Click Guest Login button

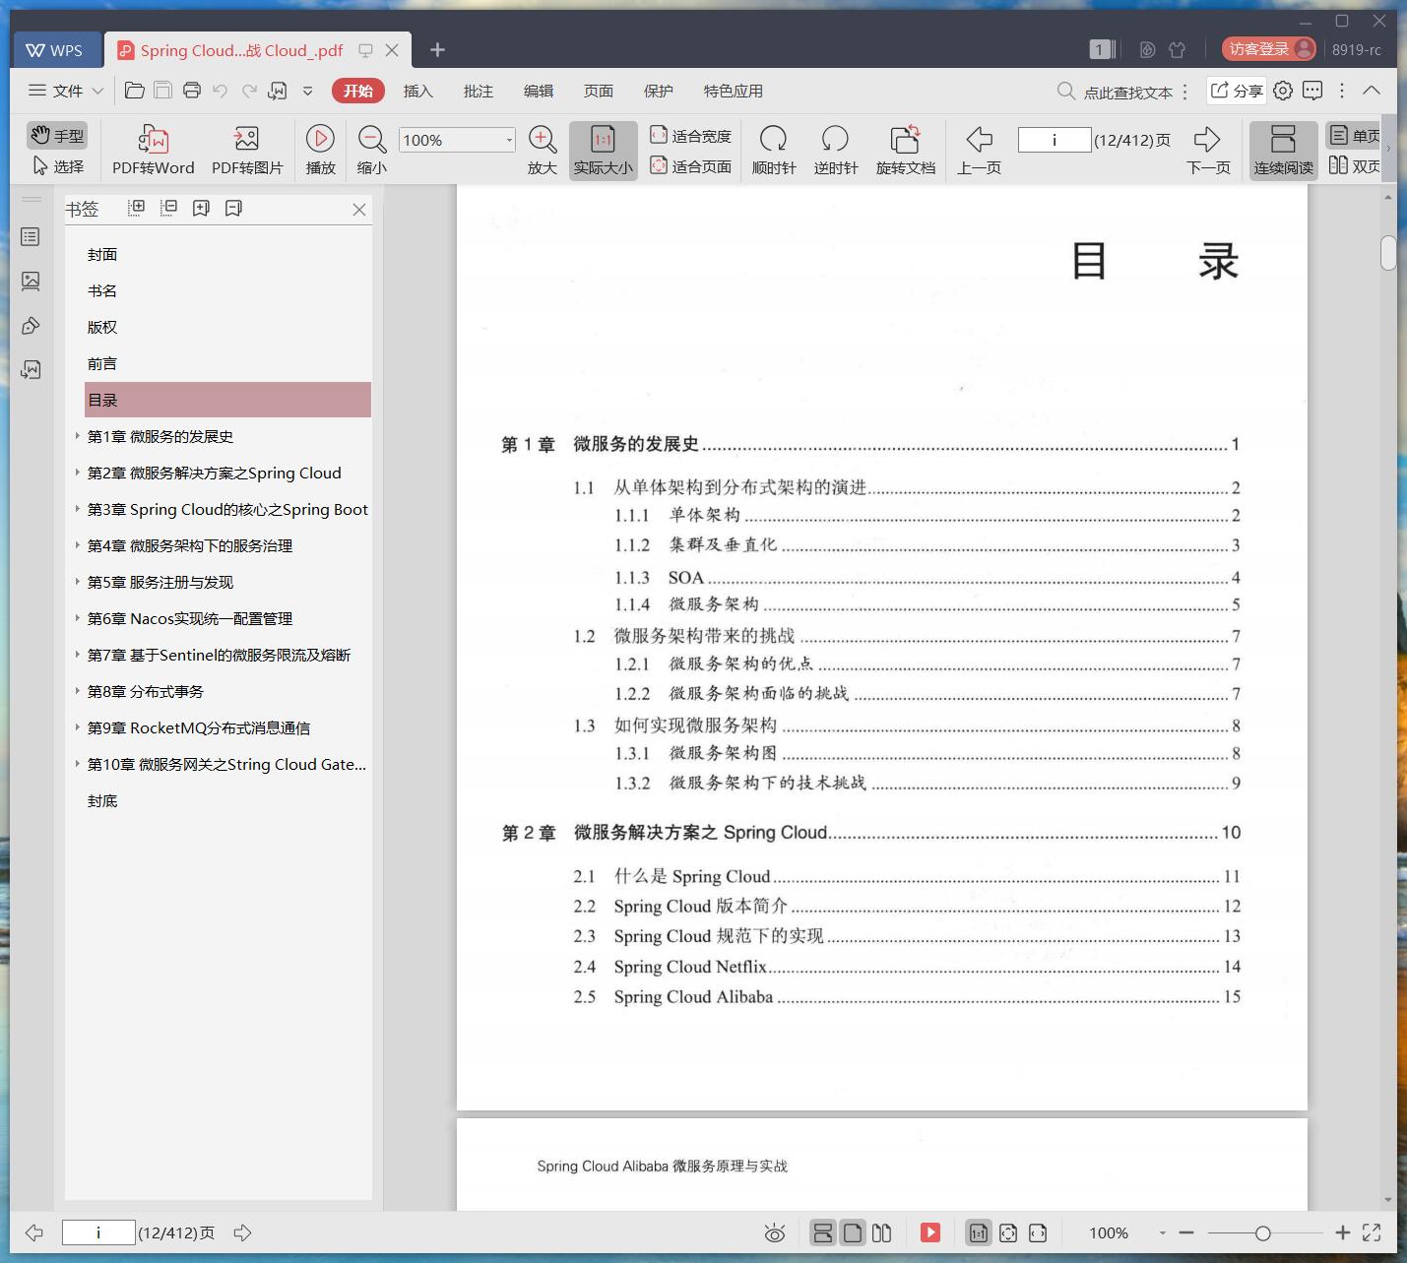[1269, 49]
